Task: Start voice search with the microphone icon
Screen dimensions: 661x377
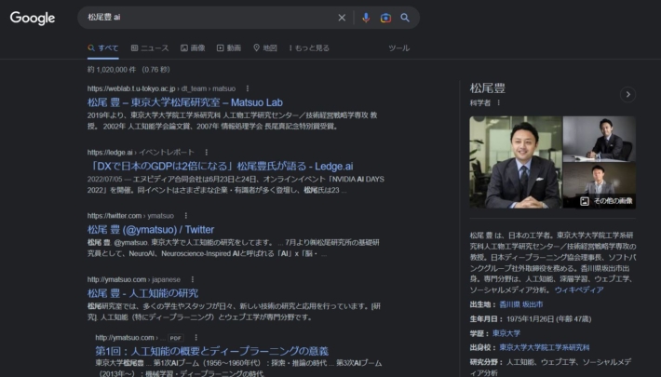Action: (366, 18)
